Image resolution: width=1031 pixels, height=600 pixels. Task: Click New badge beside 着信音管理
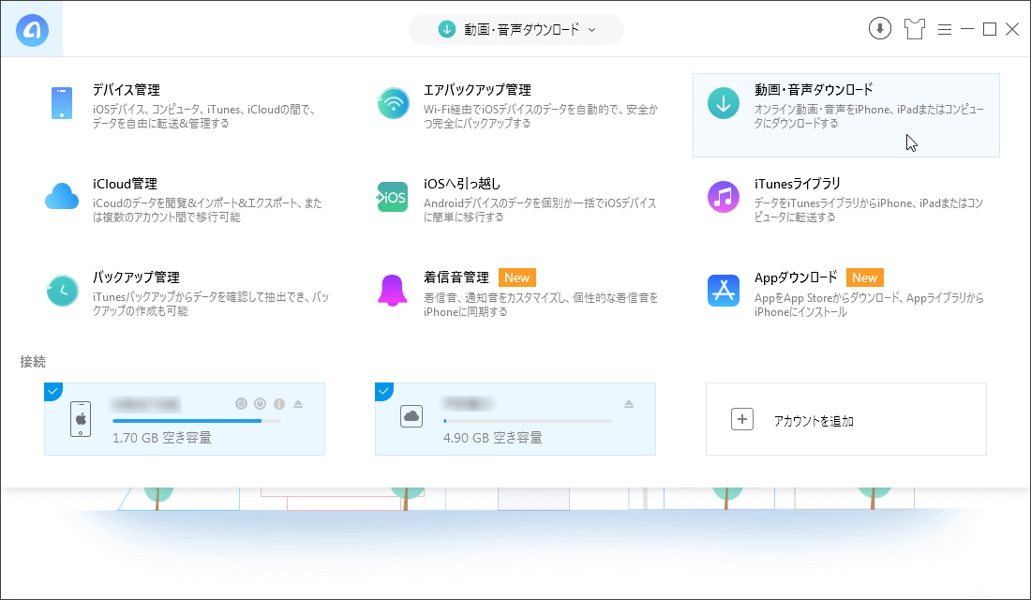coord(516,277)
